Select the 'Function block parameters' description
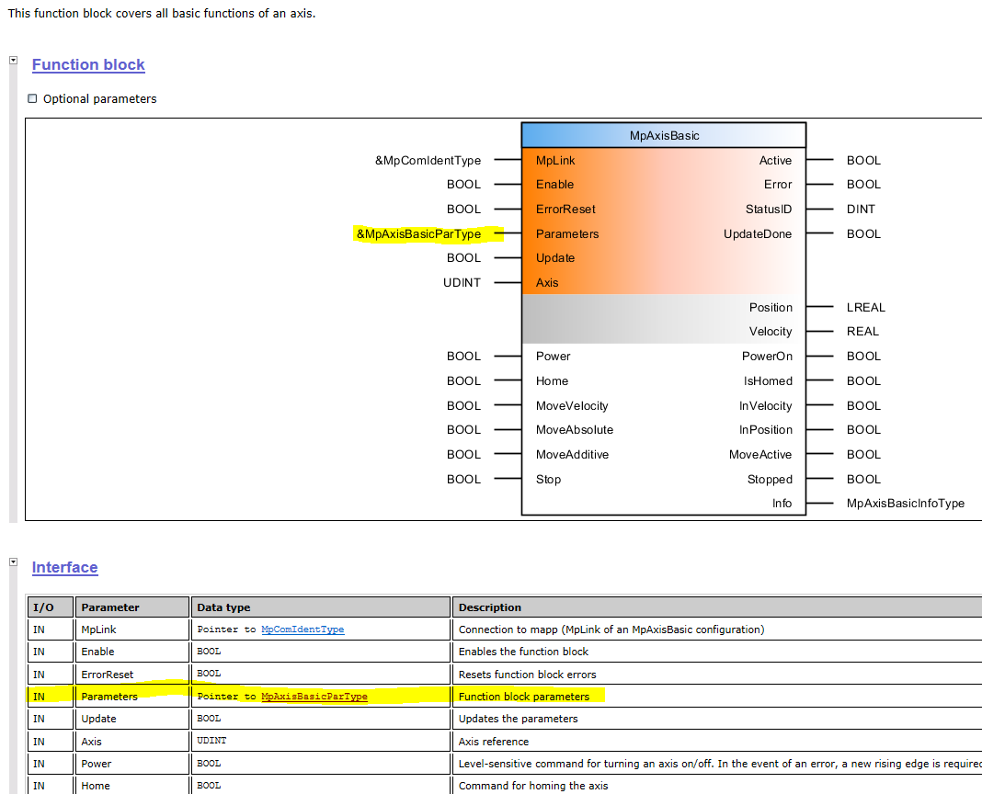Screen dimensions: 982x794 (x=524, y=697)
